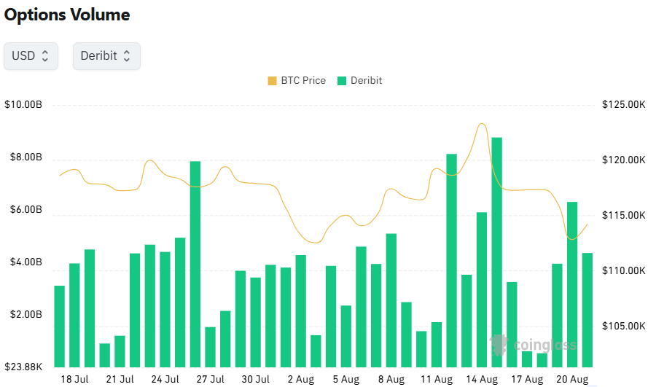Select the short bar above 27 Jul
The width and height of the screenshot is (648, 387).
click(211, 347)
